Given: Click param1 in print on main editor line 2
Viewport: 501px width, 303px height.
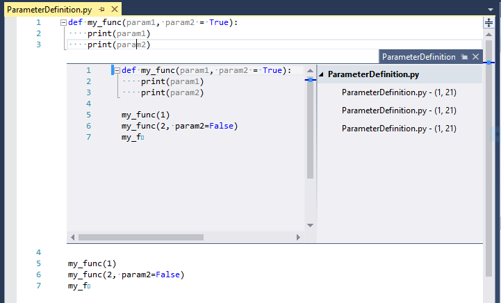Looking at the screenshot, I should (131, 33).
